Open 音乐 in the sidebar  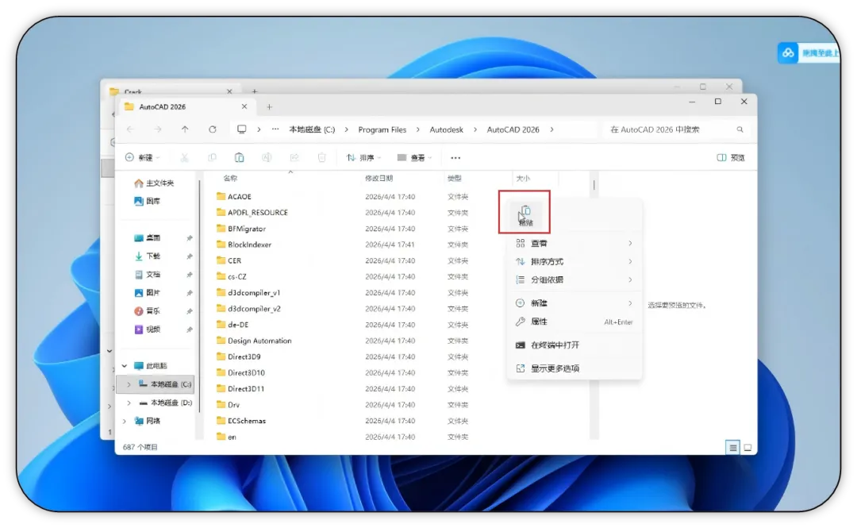click(x=147, y=310)
